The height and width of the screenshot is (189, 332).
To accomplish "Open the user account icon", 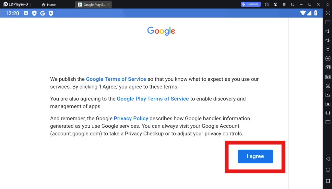I will 276,4.
